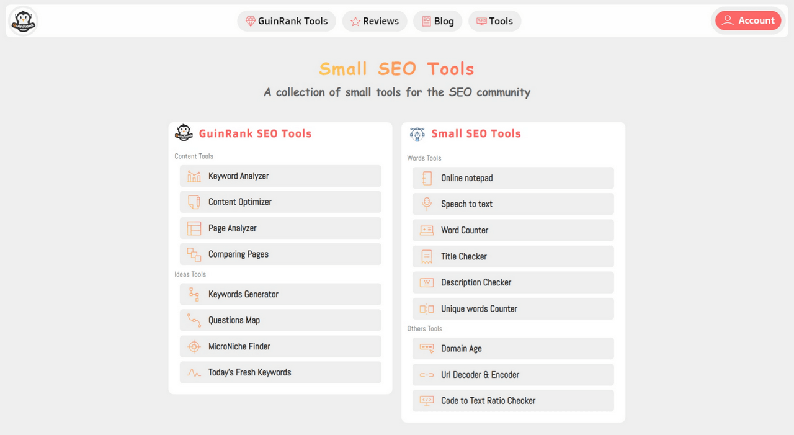This screenshot has width=794, height=435.
Task: Click penguin icon beside GuinRank SEO Tools heading
Action: click(184, 132)
